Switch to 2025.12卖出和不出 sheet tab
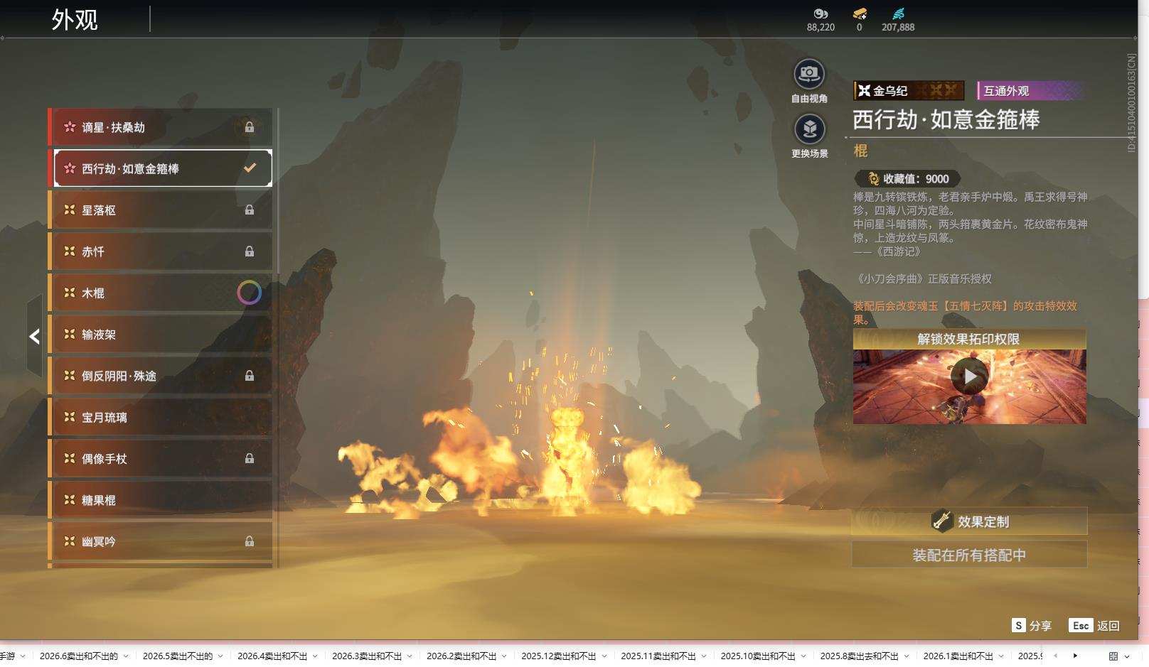The width and height of the screenshot is (1149, 667). click(559, 656)
